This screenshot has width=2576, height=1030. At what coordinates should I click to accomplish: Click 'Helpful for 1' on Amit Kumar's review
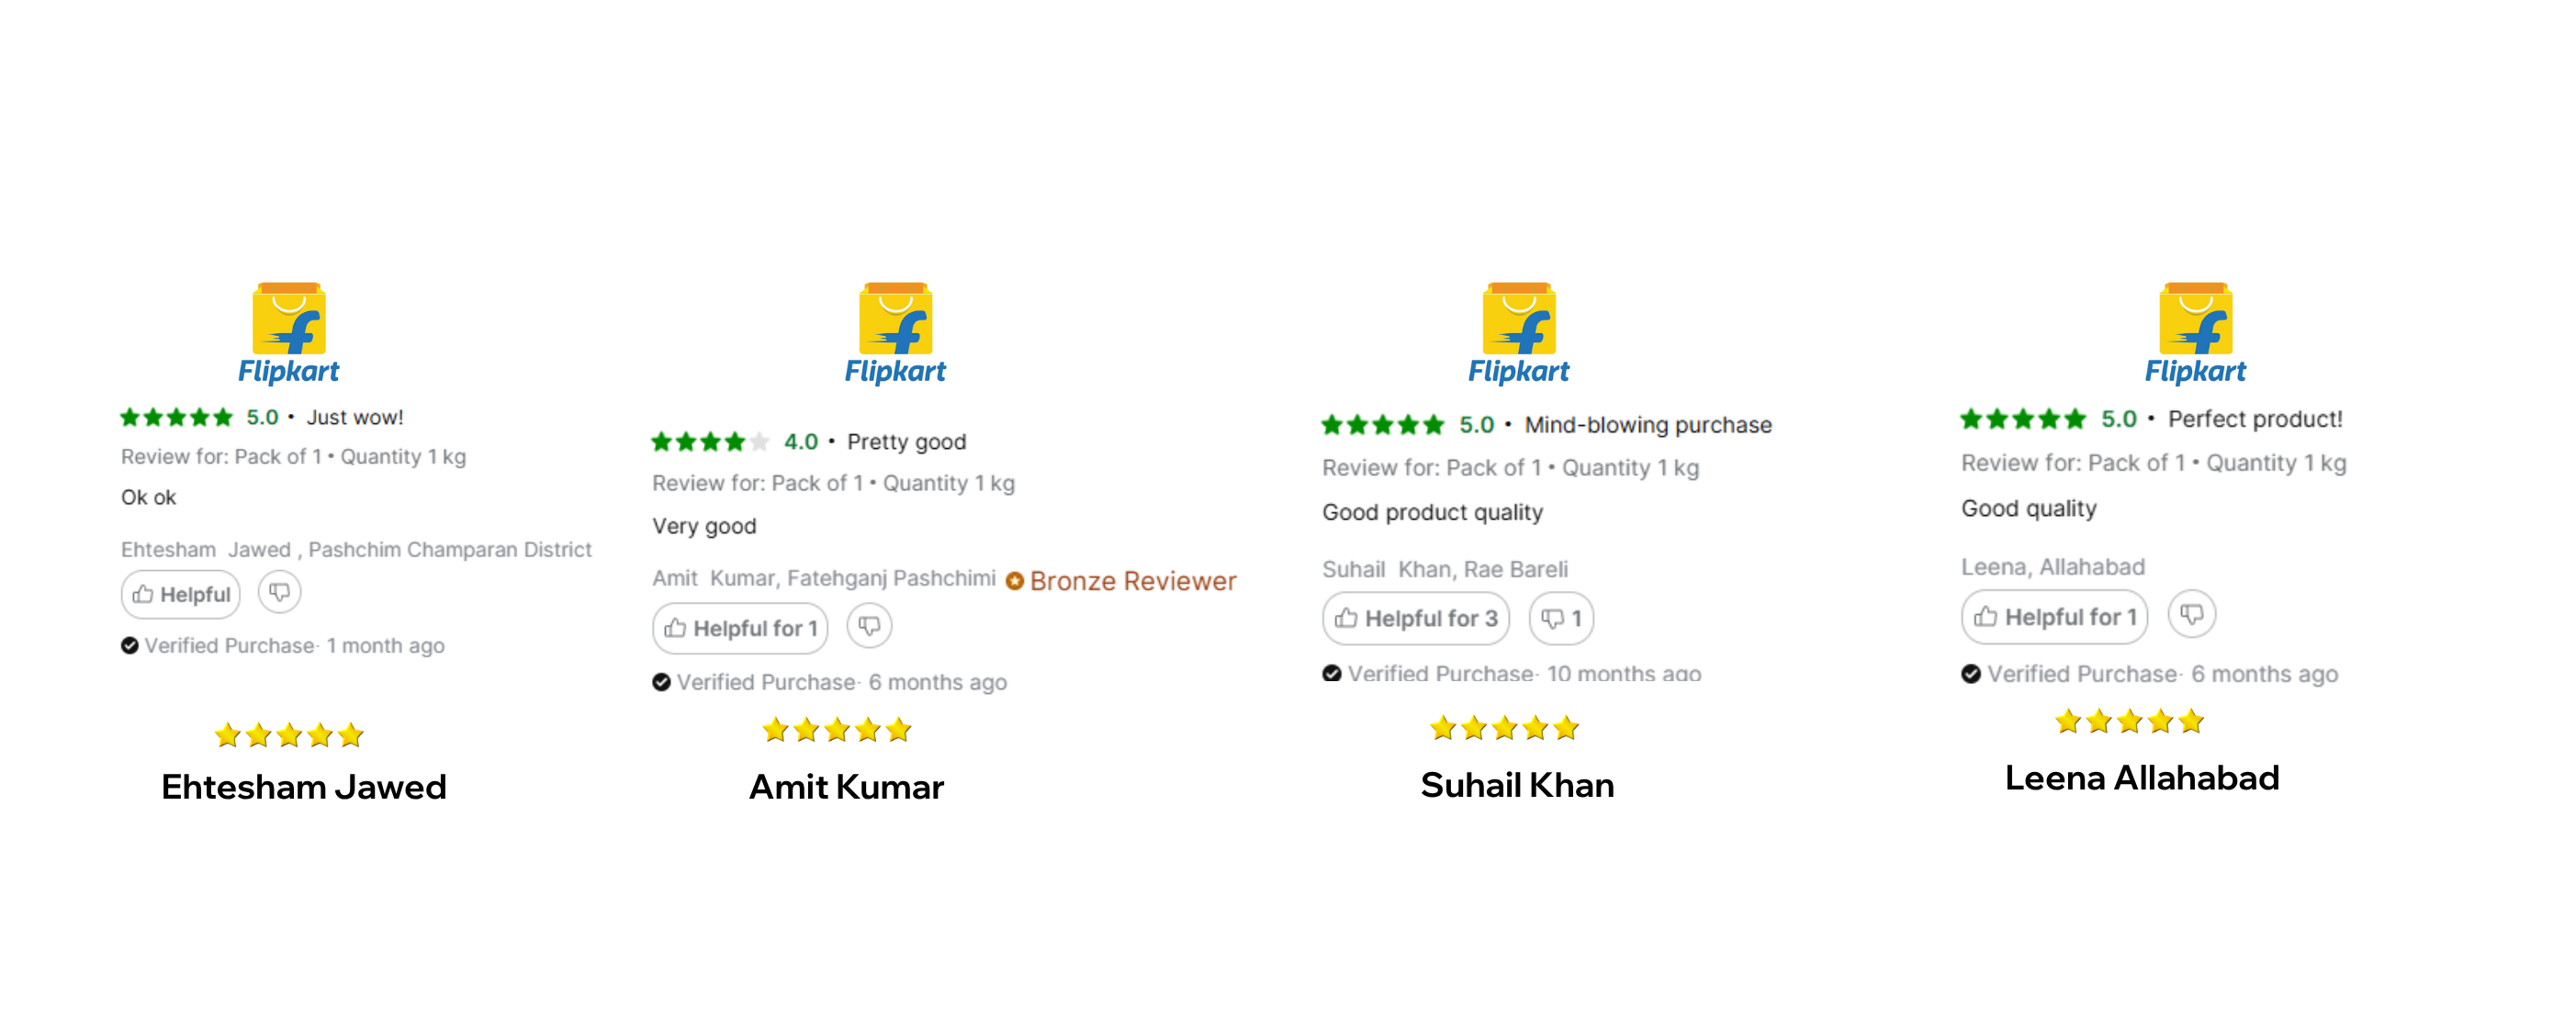click(x=740, y=628)
